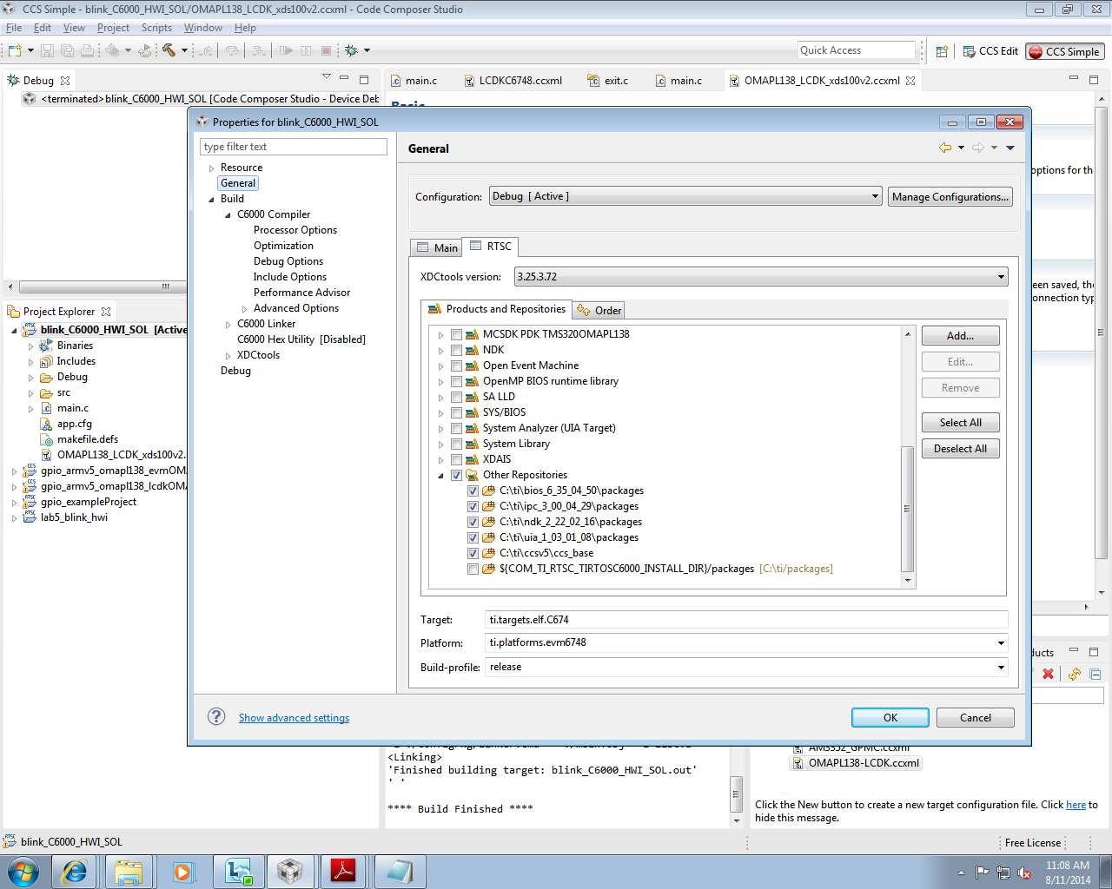Expand the Resource node in properties tree

[211, 168]
